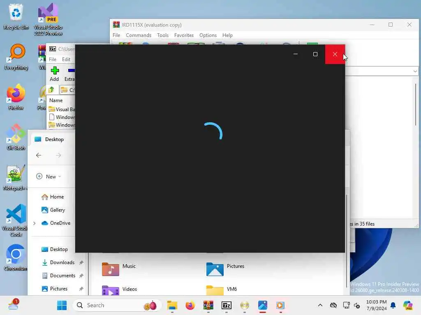Open the 7-Zip File menu

53,59
